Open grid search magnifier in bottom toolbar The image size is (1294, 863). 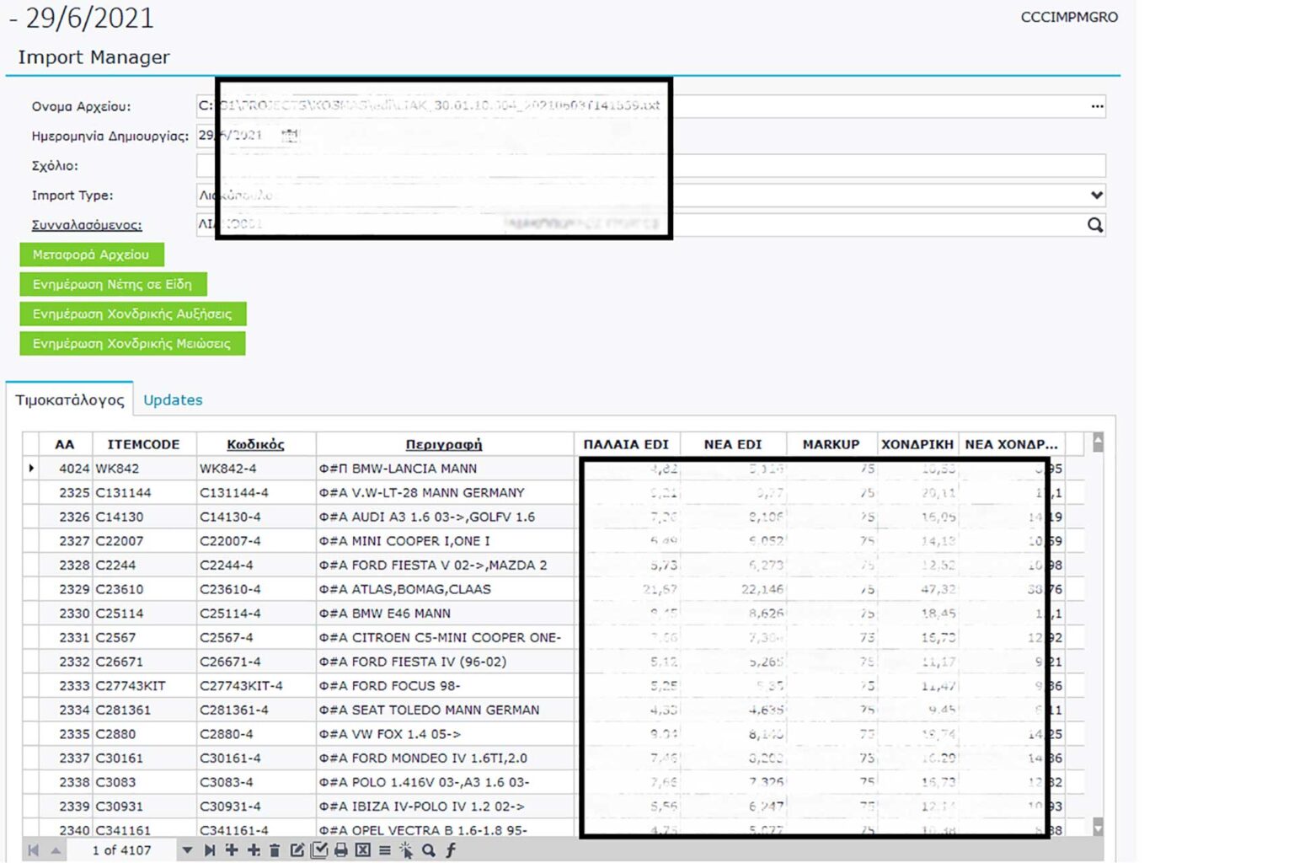click(x=428, y=850)
